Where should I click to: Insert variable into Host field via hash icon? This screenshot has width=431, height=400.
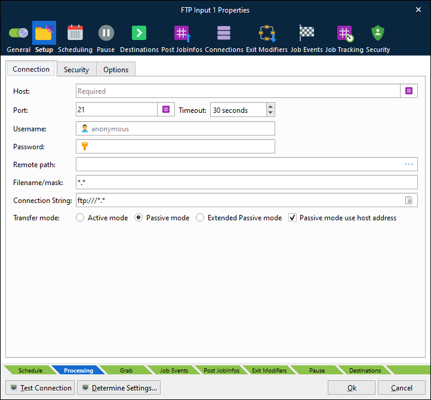[x=409, y=91]
